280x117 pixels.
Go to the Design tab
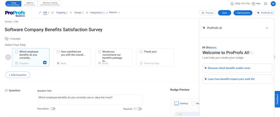78,13
